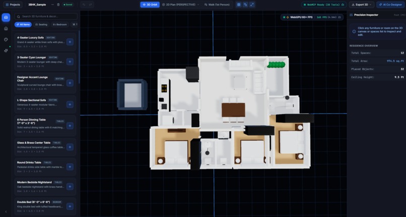Switch to Walk (1st Person) mode

coord(217,5)
